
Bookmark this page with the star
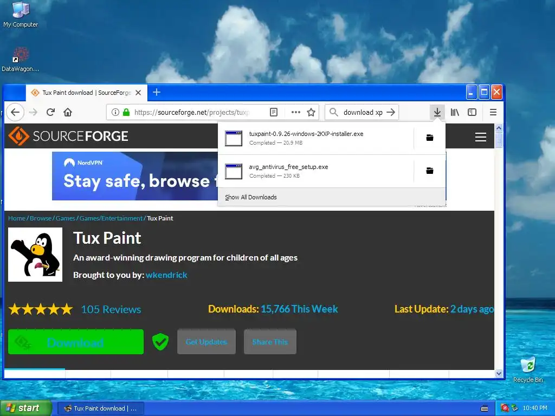point(311,112)
